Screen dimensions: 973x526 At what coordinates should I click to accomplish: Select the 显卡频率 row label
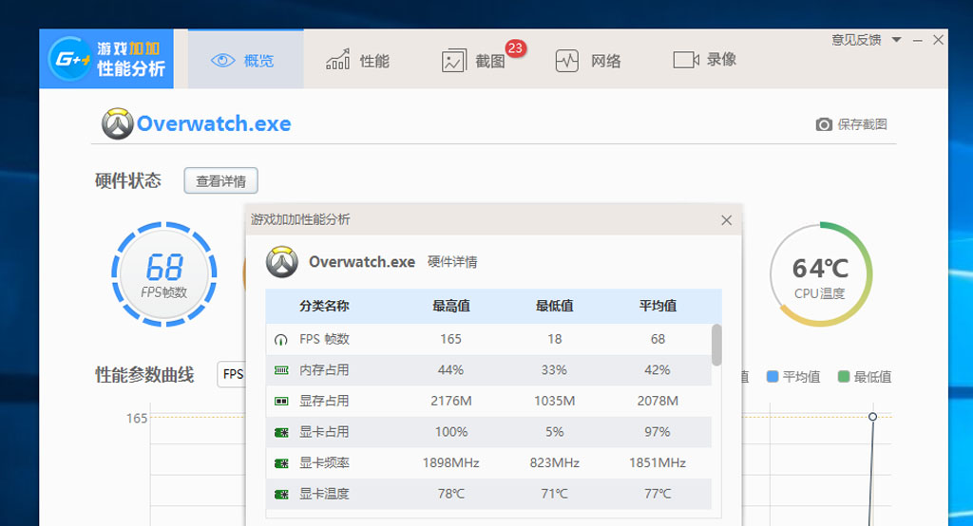pos(324,463)
